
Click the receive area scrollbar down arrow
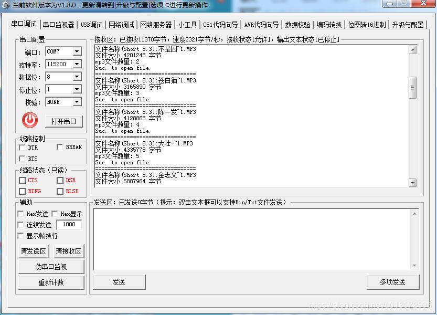413,183
